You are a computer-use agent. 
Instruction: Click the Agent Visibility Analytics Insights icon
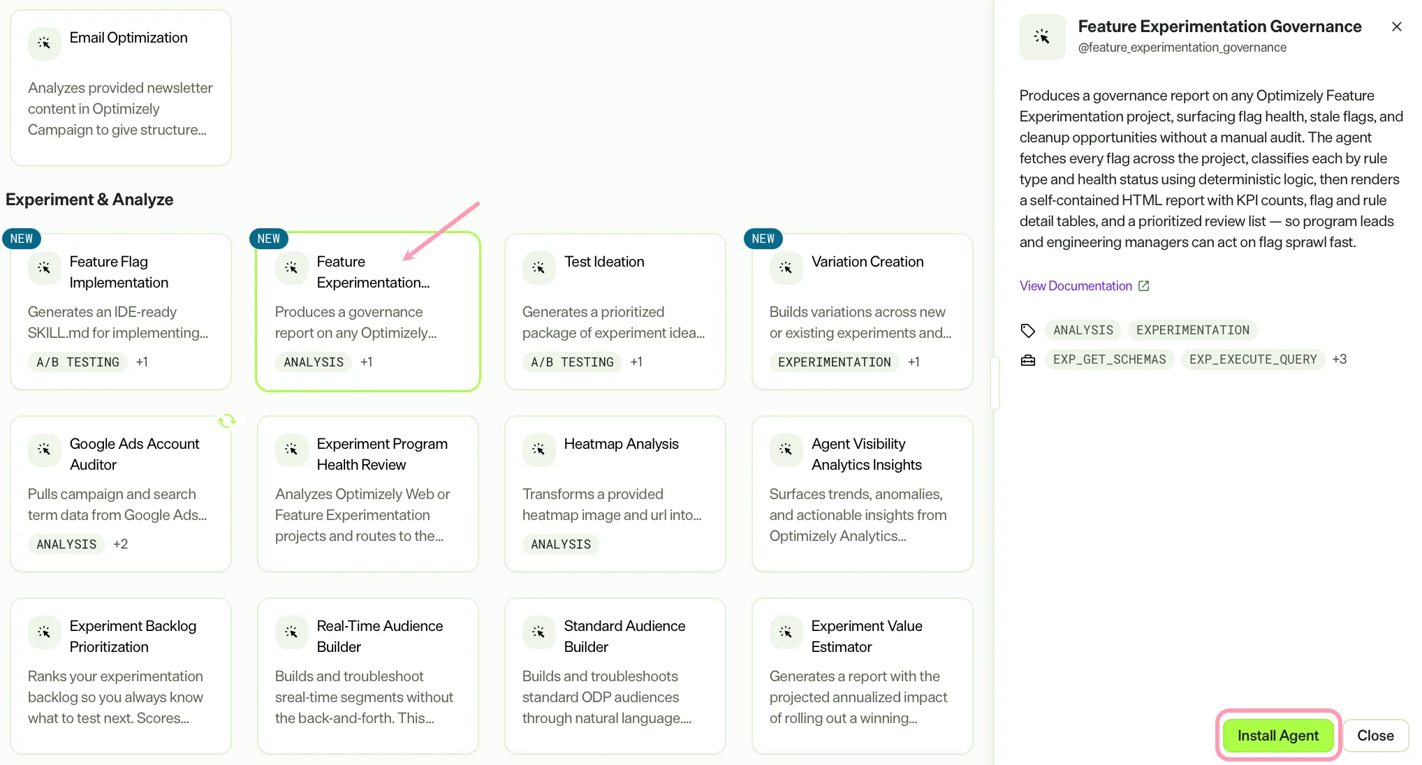tap(786, 450)
